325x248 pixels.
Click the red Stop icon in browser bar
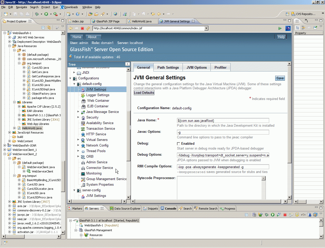click(x=82, y=28)
